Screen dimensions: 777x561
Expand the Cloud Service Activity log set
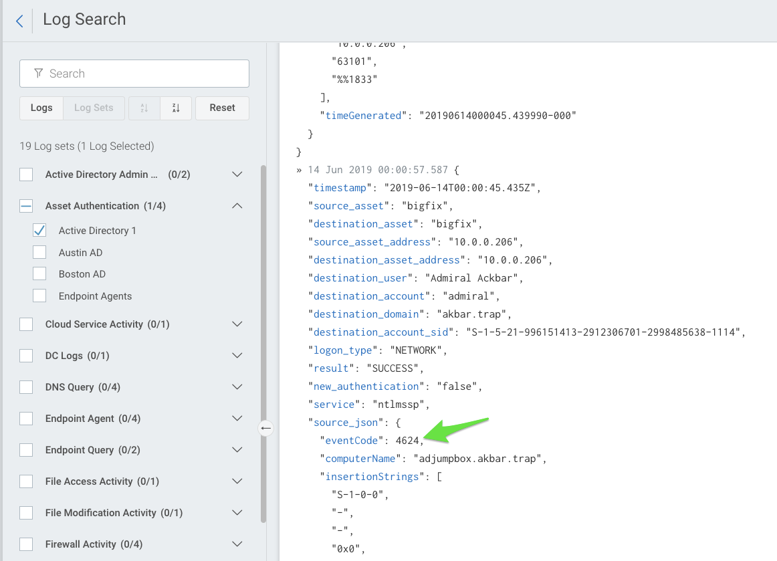[x=237, y=324]
